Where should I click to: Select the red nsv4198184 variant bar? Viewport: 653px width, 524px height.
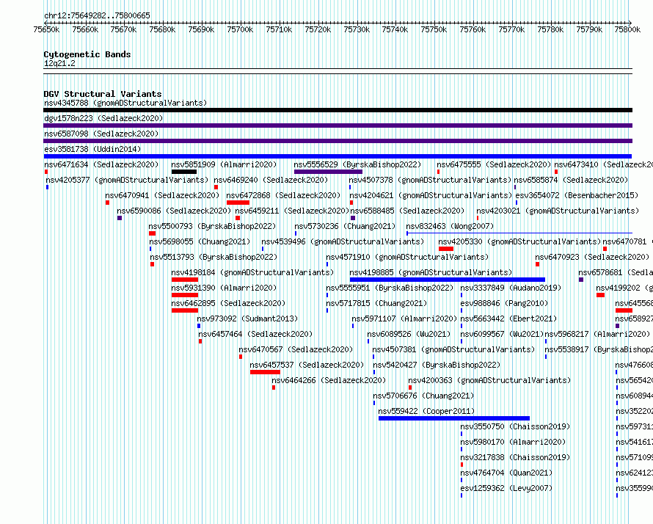(184, 280)
